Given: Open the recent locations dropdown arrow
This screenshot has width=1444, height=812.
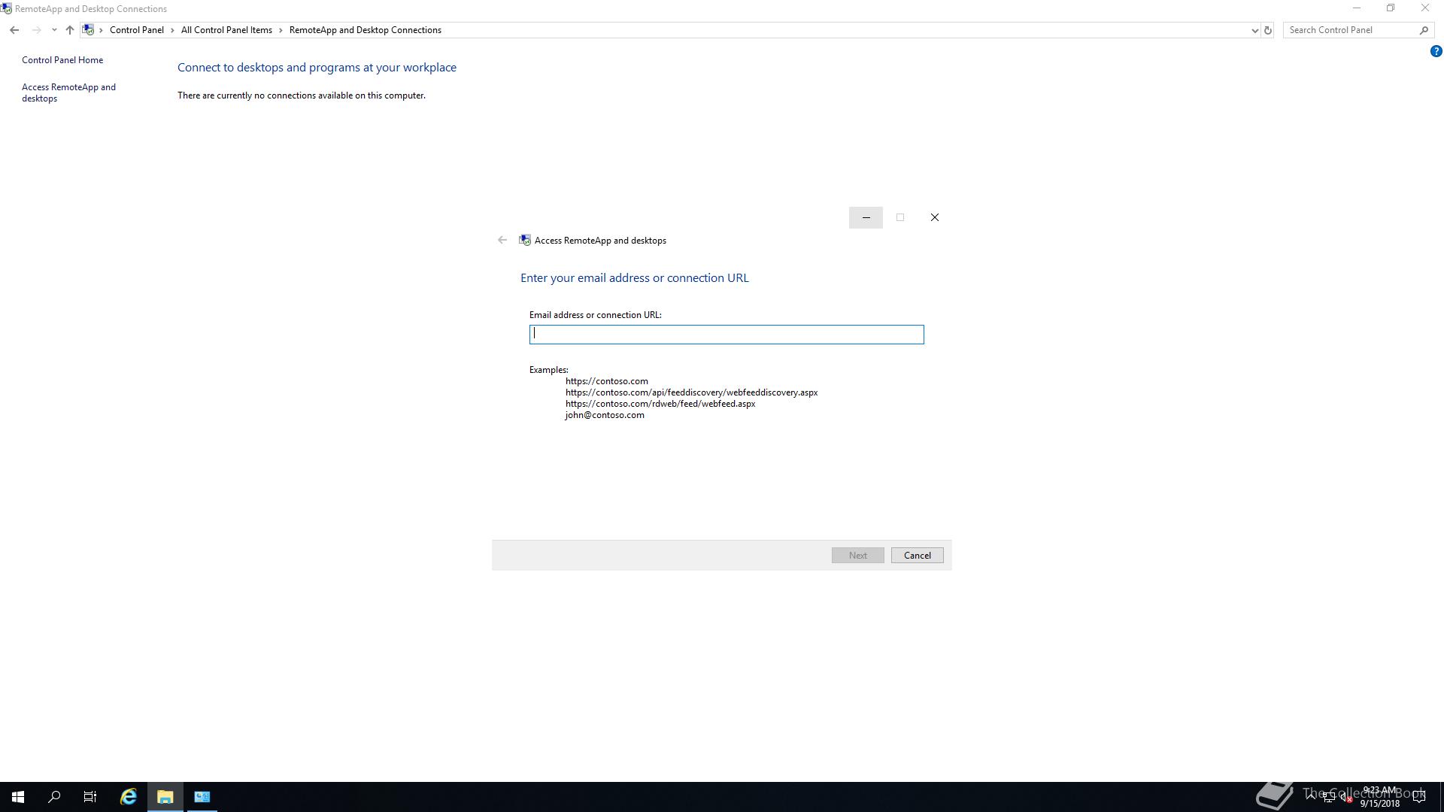Looking at the screenshot, I should point(54,30).
